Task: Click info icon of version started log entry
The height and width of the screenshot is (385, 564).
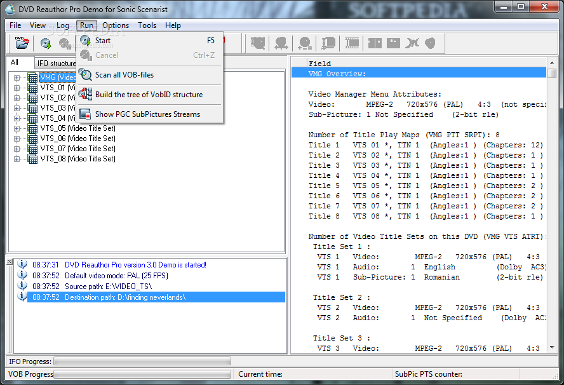Action: [22, 264]
